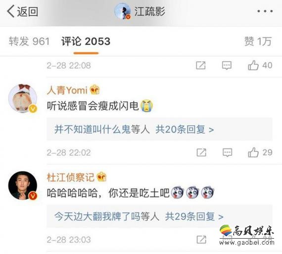Open username 并不知道叫什么鬼 in the reply box

[x=92, y=129]
